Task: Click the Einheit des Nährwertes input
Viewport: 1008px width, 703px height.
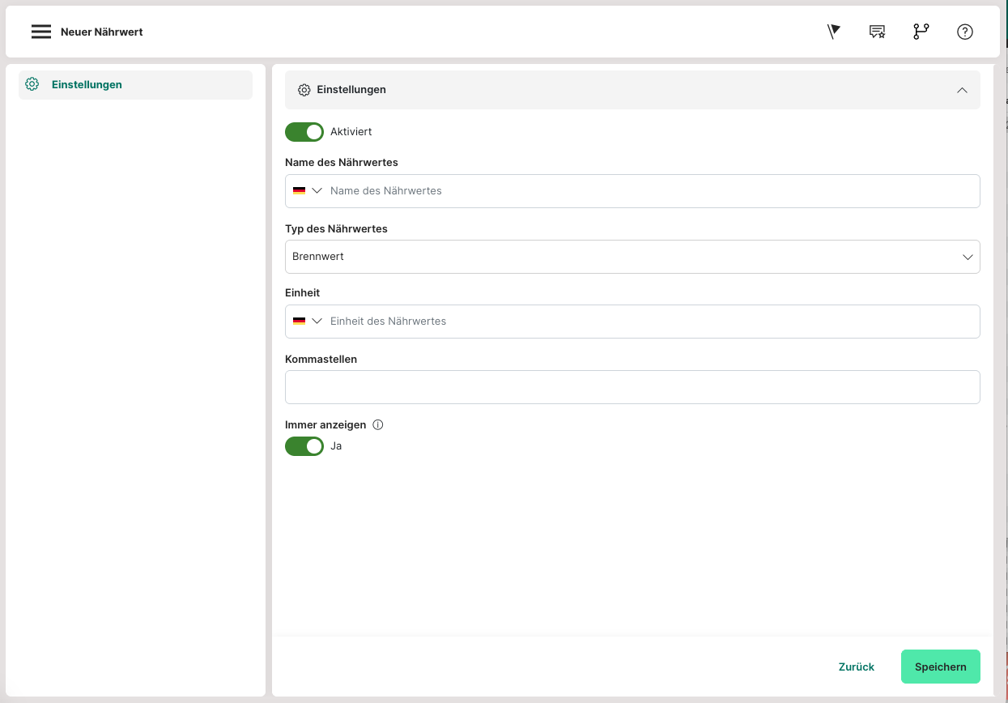Action: (648, 322)
